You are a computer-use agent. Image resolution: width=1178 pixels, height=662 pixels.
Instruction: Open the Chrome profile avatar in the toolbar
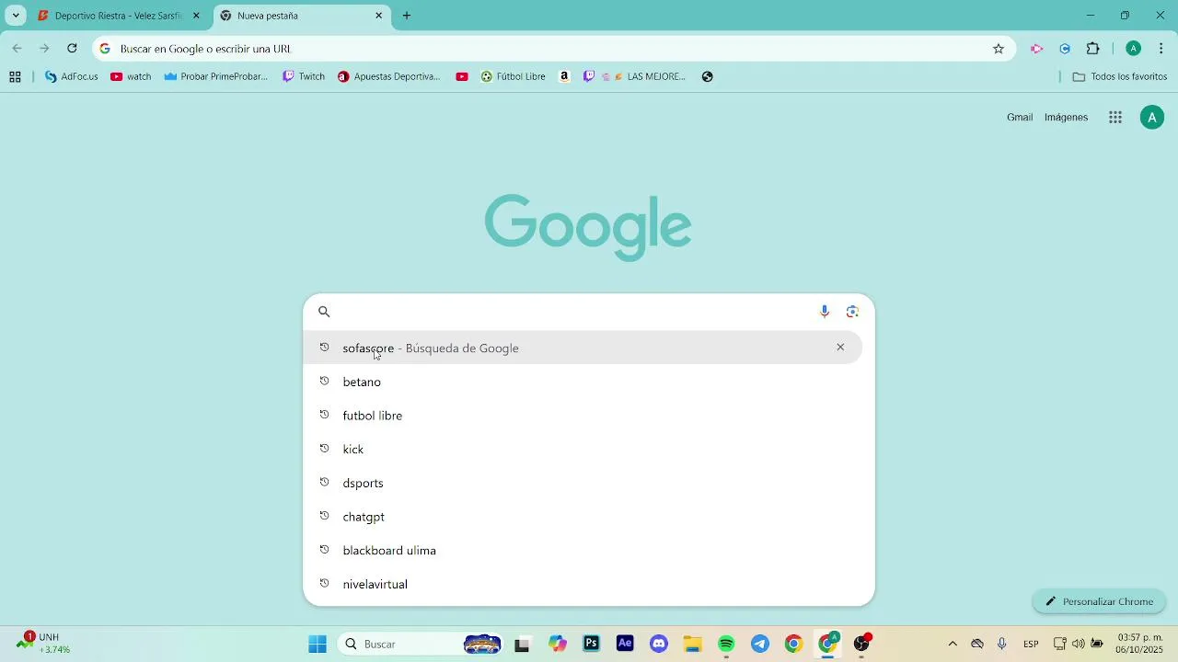[x=1134, y=49]
